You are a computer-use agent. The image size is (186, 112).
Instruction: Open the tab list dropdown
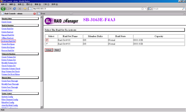[184, 14]
